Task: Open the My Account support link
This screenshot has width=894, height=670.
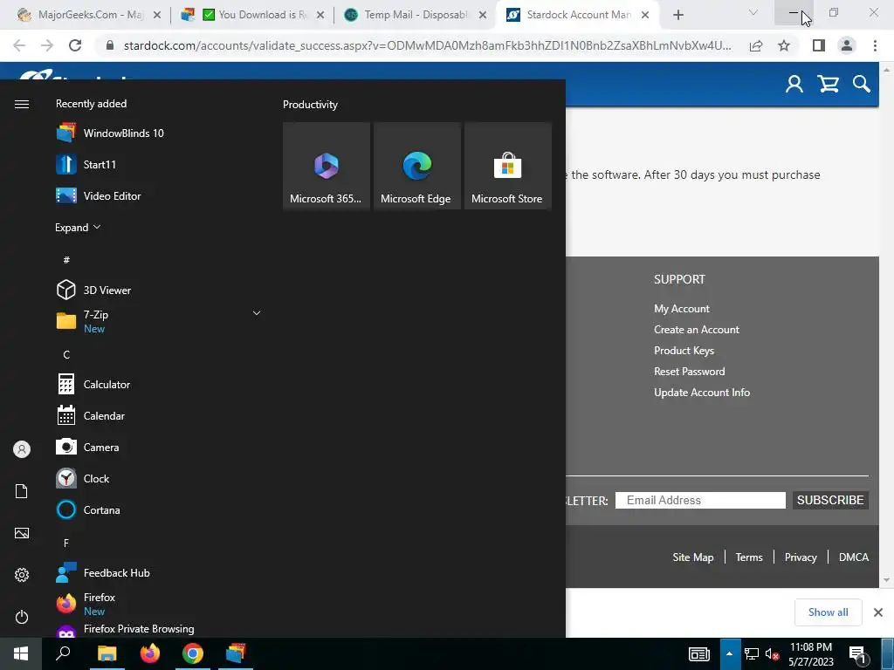Action: 681,309
